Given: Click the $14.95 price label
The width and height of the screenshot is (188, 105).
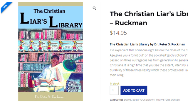Looking at the screenshot, I should [118, 33].
